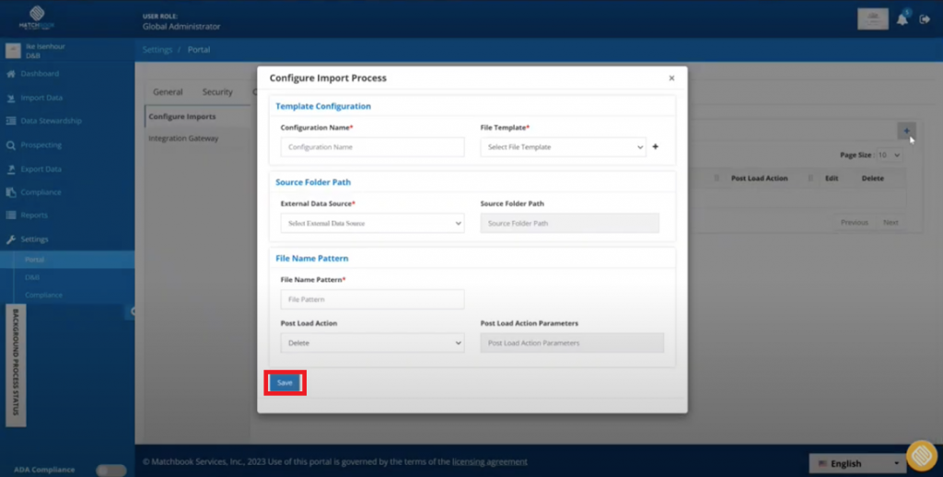Open the English language selector
Screen dimensions: 943x477
(x=857, y=463)
